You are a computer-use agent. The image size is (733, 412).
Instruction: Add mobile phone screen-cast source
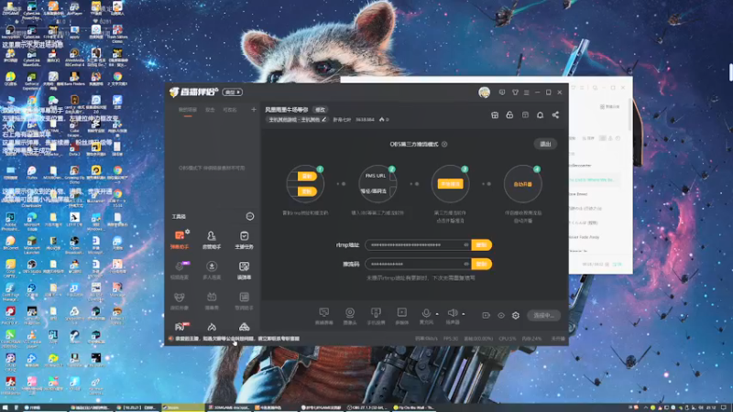pyautogui.click(x=376, y=315)
